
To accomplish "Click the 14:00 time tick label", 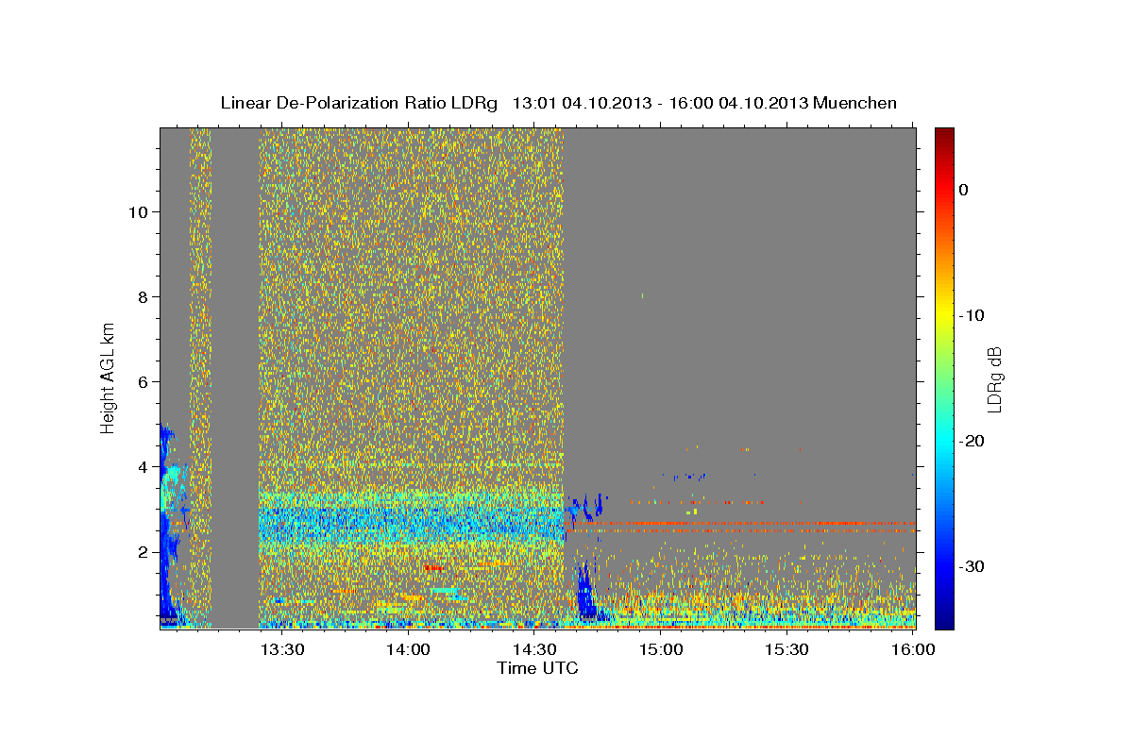I will [408, 649].
